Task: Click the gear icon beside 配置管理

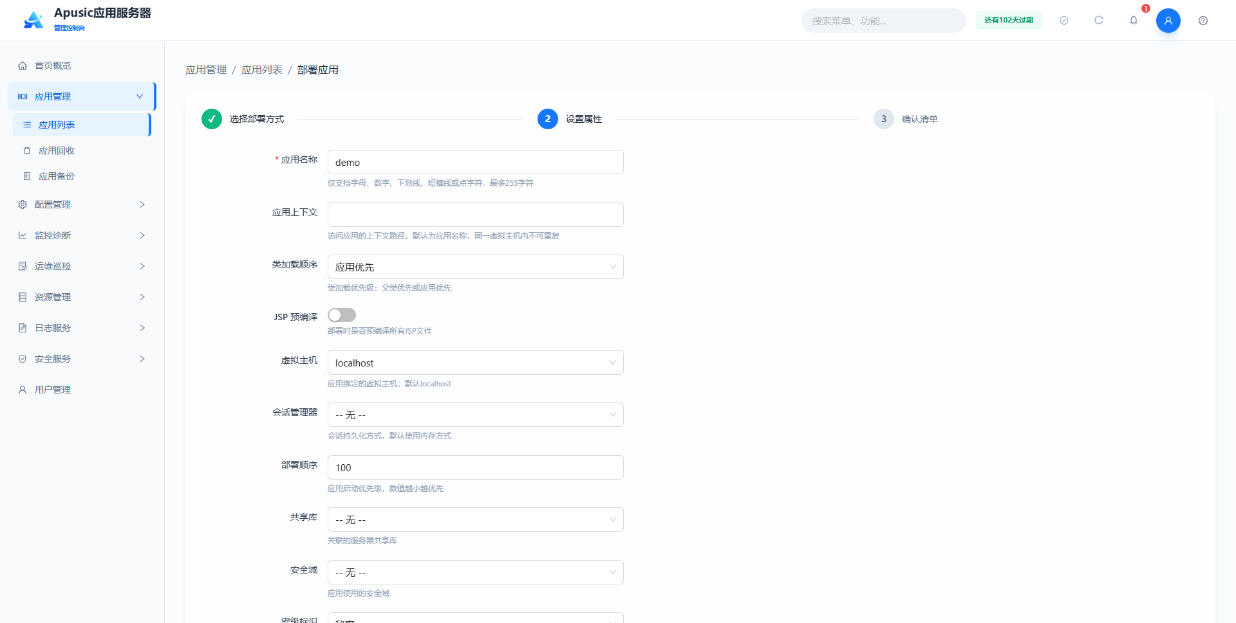Action: tap(23, 204)
